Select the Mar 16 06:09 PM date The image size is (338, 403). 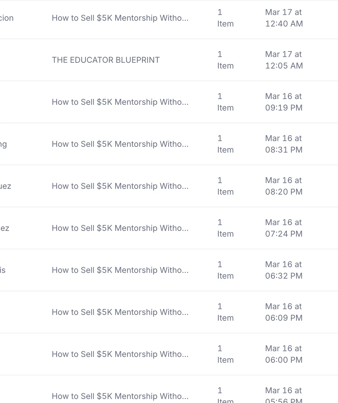pyautogui.click(x=284, y=312)
